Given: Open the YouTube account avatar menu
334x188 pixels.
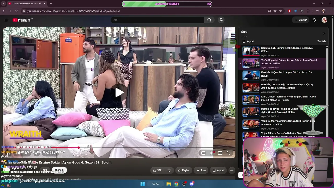Looking at the screenshot, I should [x=324, y=20].
